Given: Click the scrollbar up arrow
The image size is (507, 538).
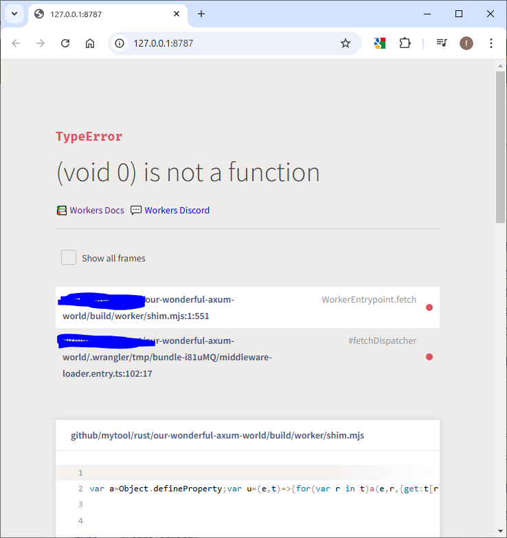Looking at the screenshot, I should click(x=500, y=66).
